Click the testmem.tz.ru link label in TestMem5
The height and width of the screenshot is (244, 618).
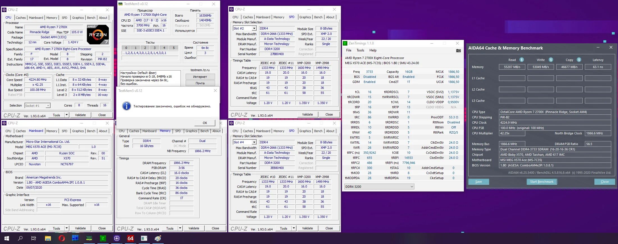click(200, 70)
